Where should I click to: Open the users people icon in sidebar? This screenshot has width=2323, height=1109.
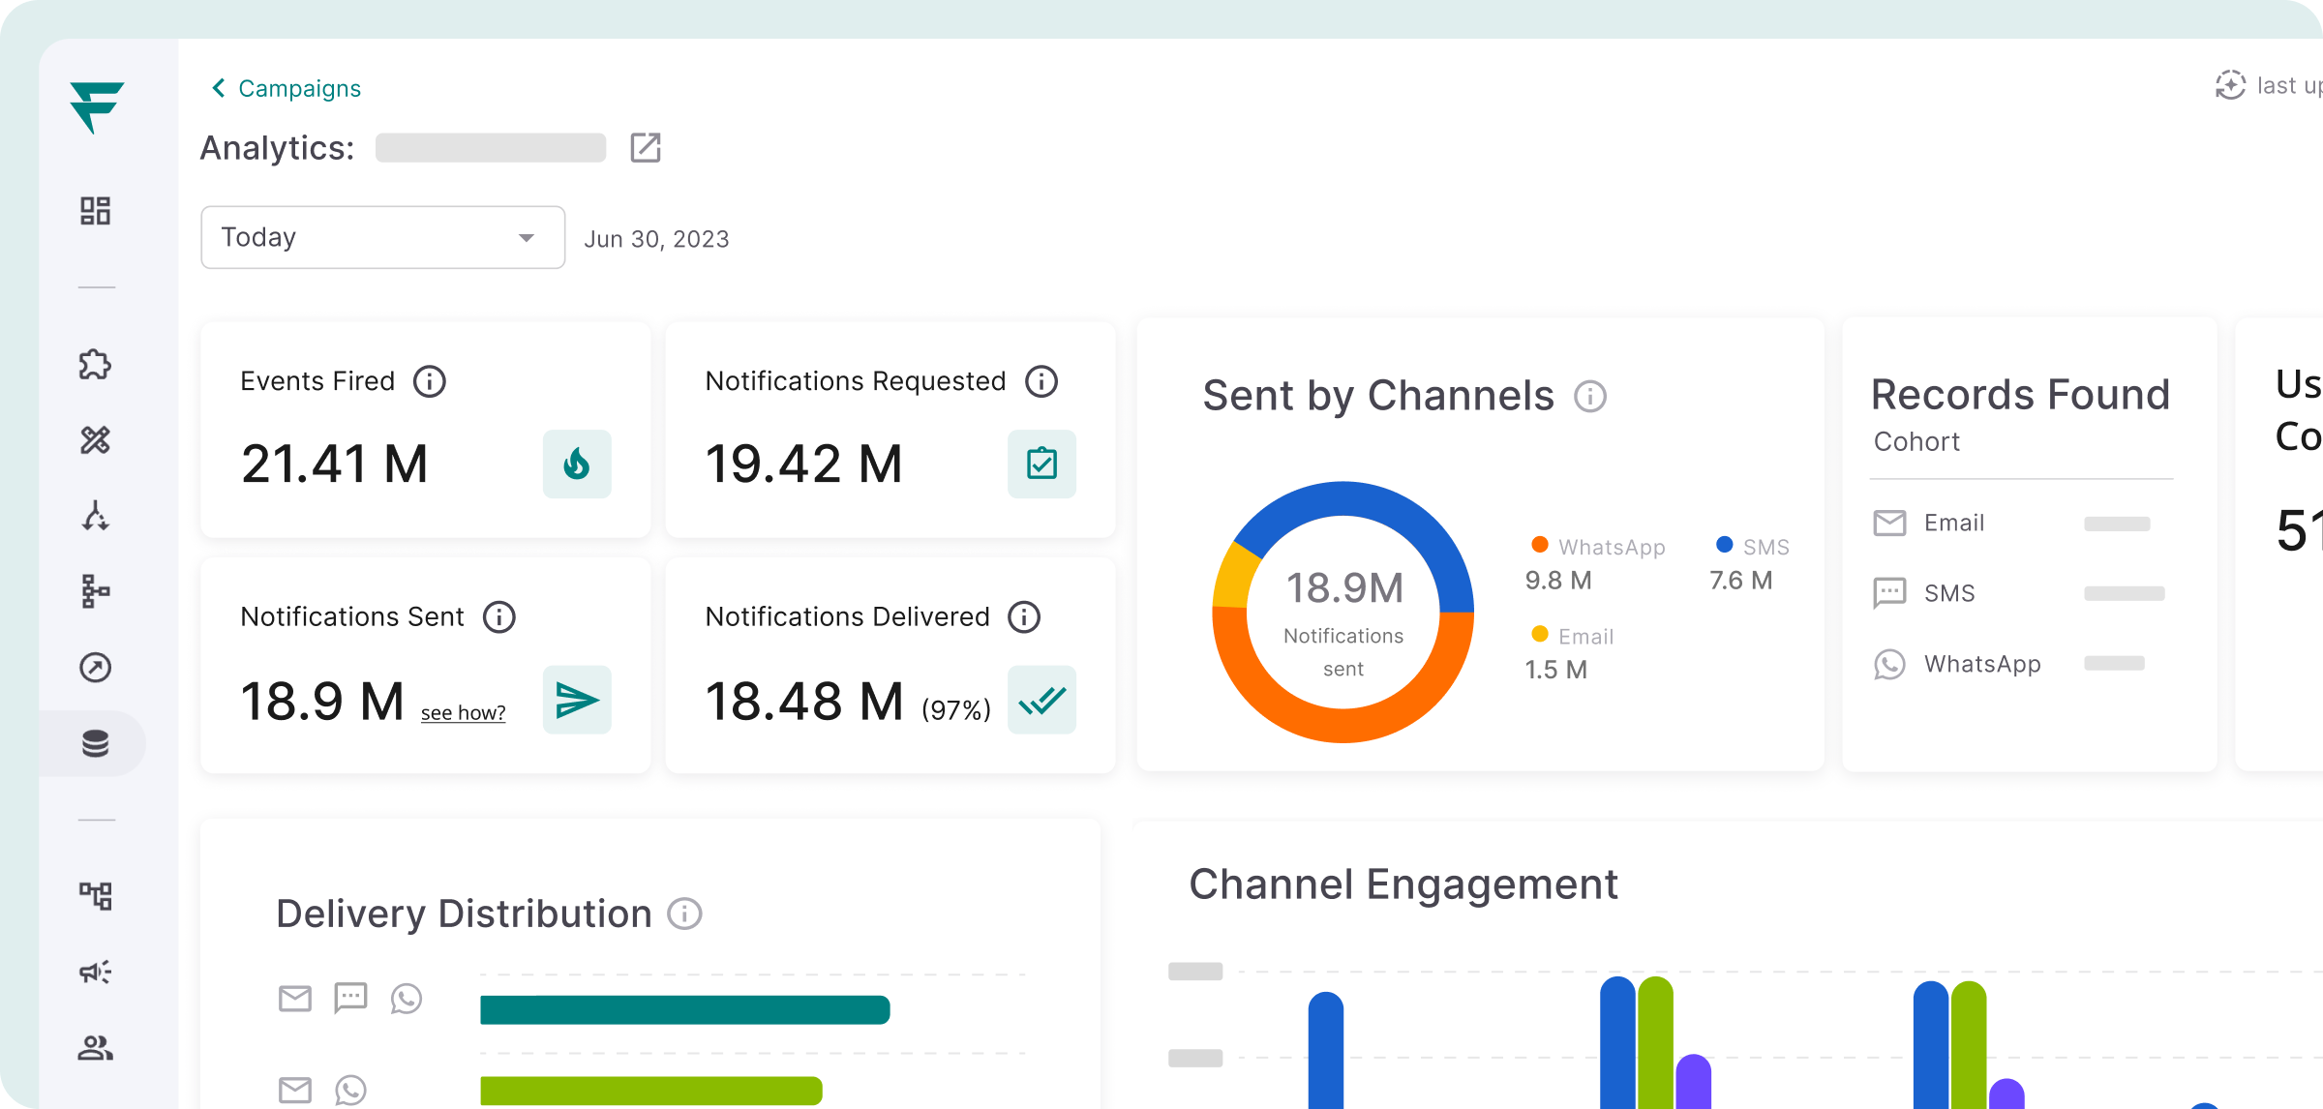95,1047
